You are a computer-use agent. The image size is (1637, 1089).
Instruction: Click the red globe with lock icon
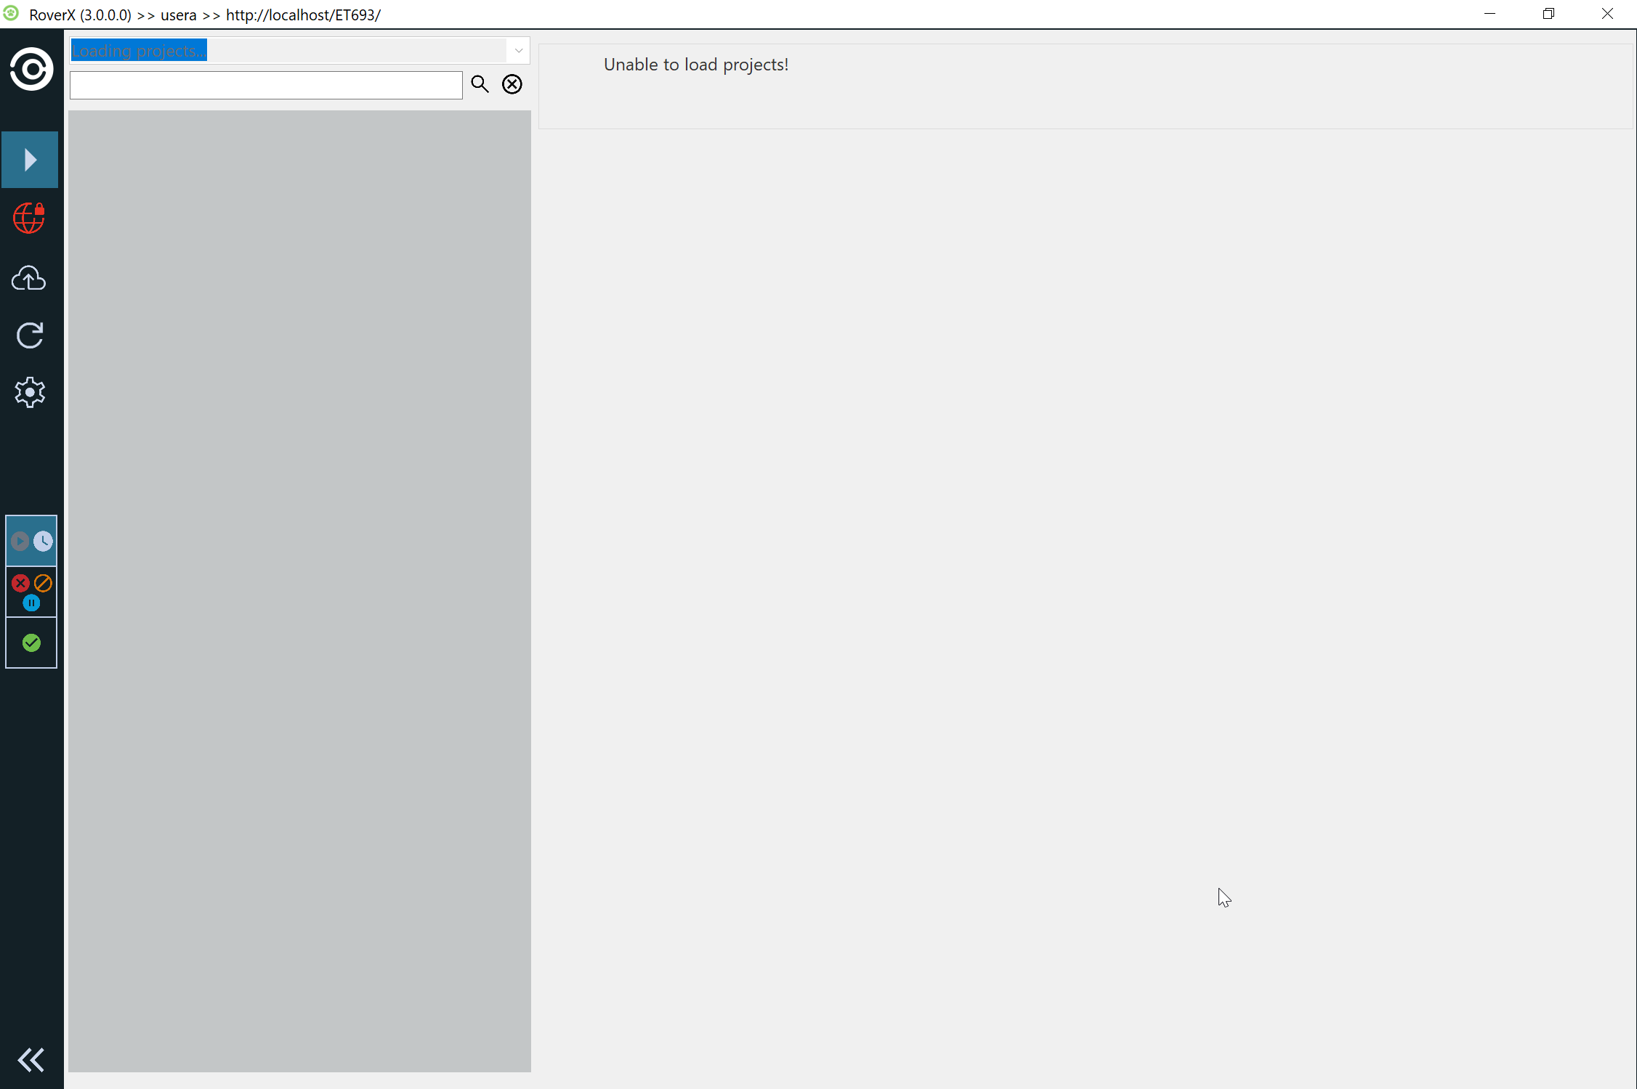tap(30, 219)
